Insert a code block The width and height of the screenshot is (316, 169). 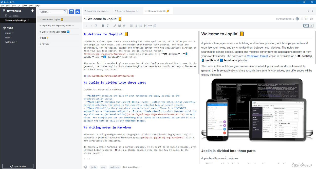pyautogui.click(x=119, y=26)
